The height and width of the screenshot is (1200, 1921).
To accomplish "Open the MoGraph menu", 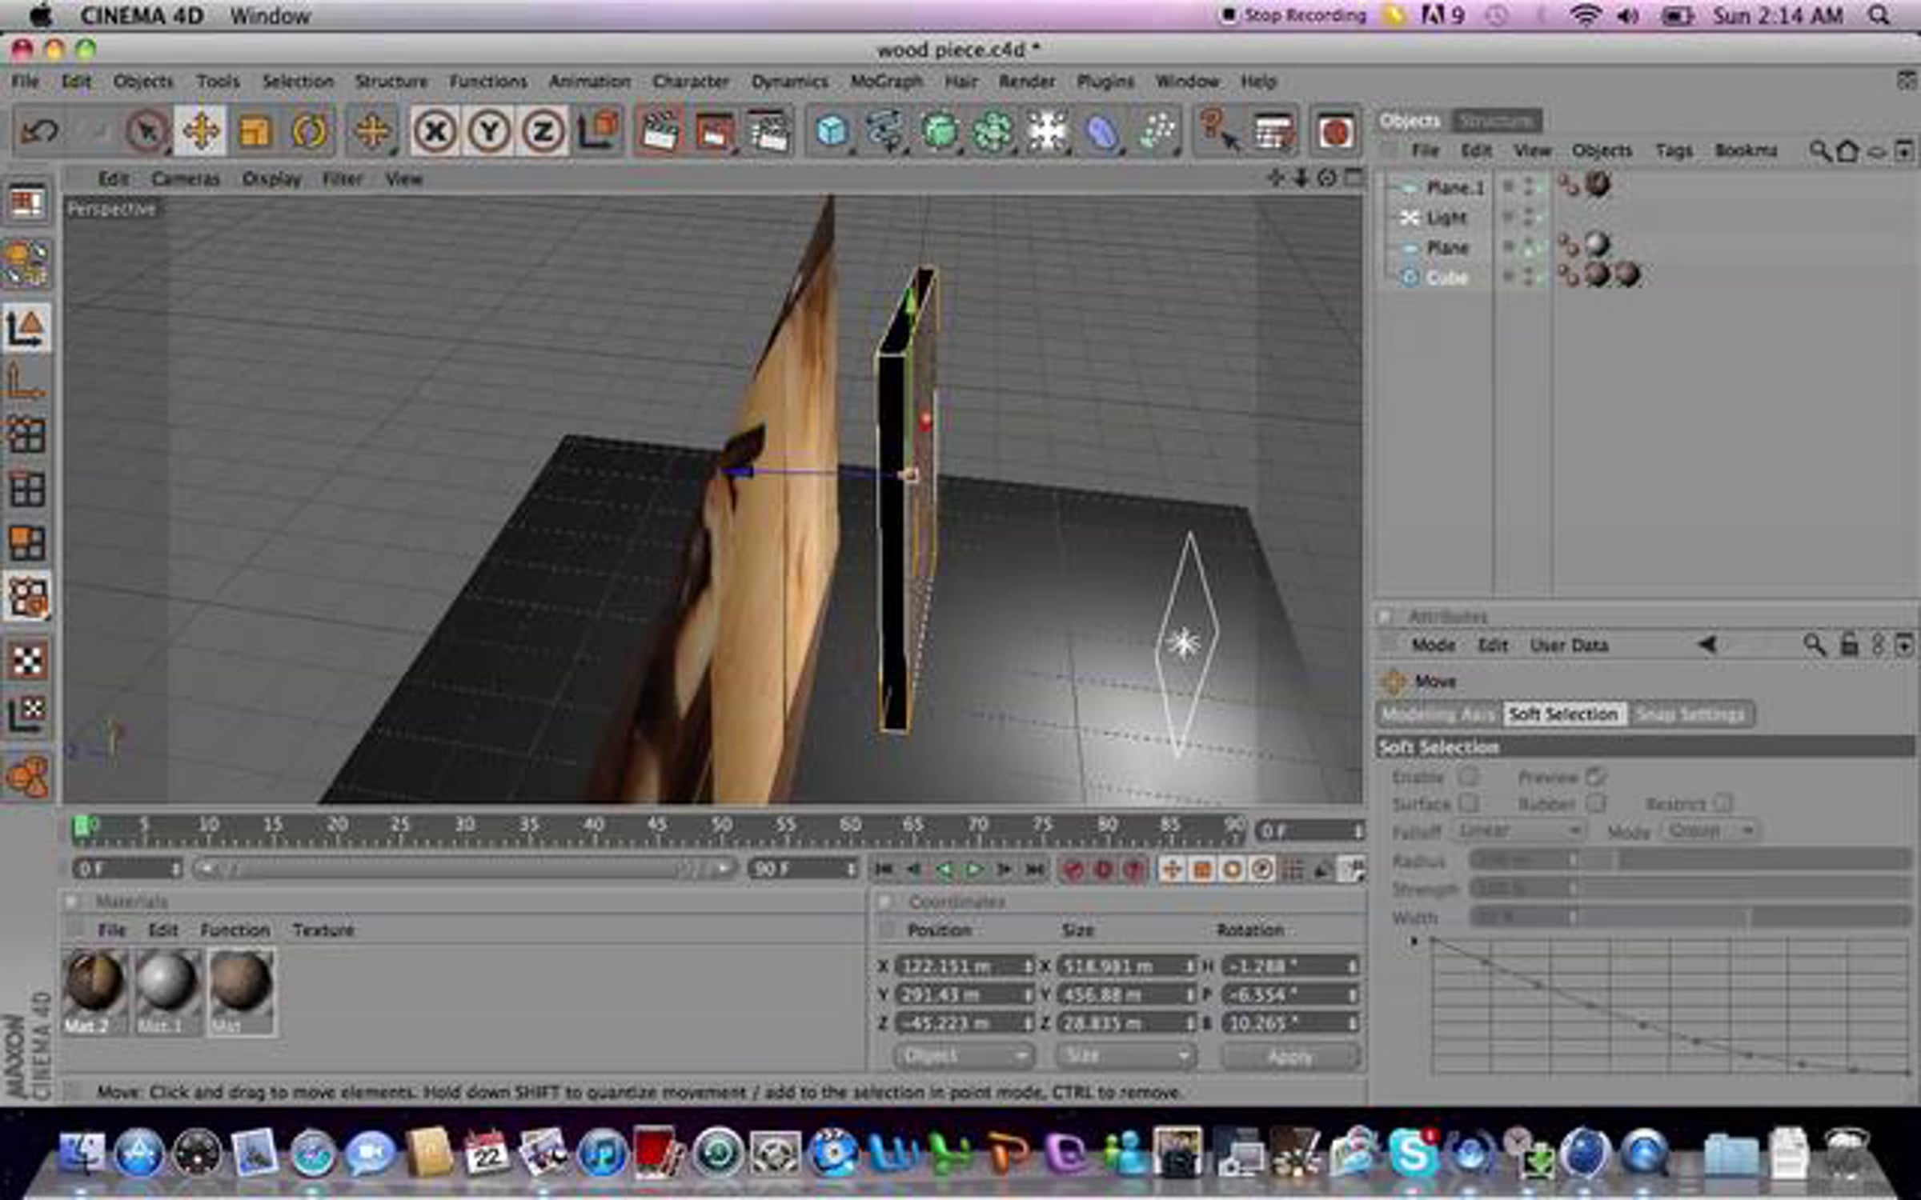I will (x=886, y=81).
